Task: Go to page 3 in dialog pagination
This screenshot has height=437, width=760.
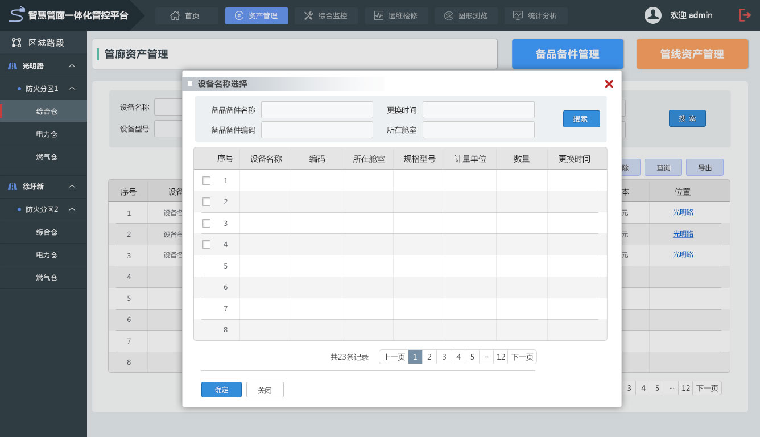Action: tap(444, 357)
